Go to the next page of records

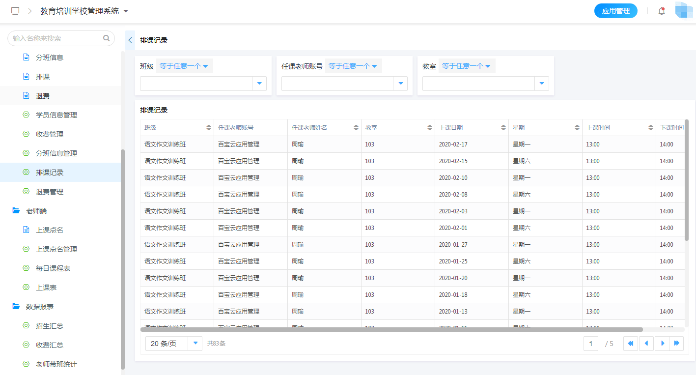[662, 343]
